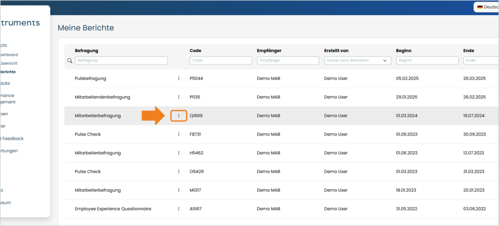The width and height of the screenshot is (499, 226).
Task: Sort by the Beginn column header
Action: tap(404, 50)
